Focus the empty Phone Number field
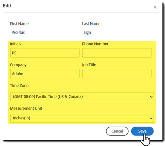Image resolution: width=165 pixels, height=146 pixels. click(117, 53)
